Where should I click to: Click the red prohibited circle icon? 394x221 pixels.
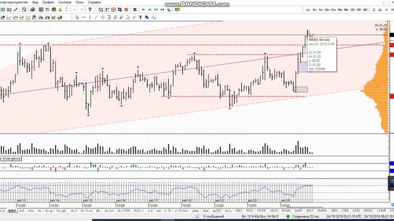(126, 10)
